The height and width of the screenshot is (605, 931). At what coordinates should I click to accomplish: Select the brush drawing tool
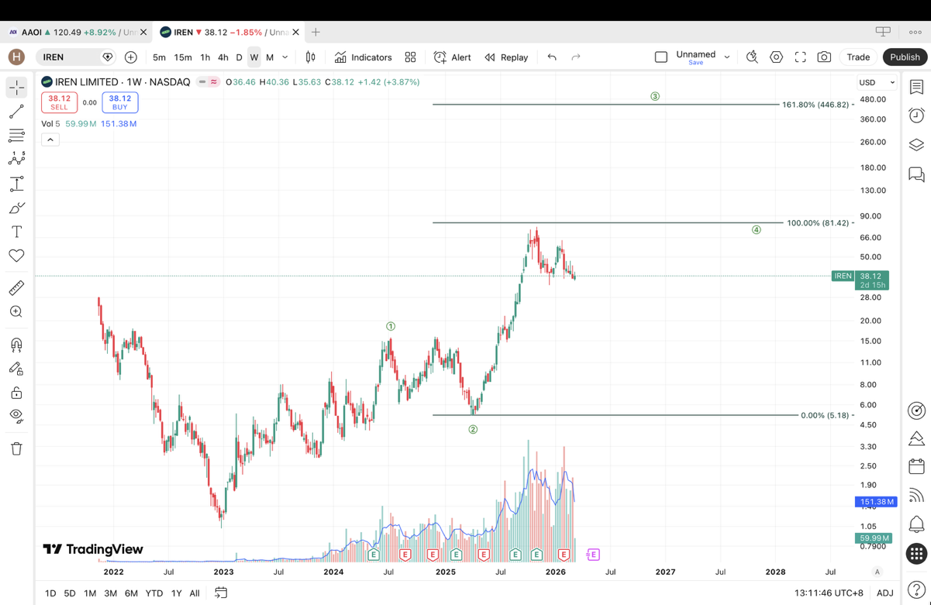tap(16, 208)
